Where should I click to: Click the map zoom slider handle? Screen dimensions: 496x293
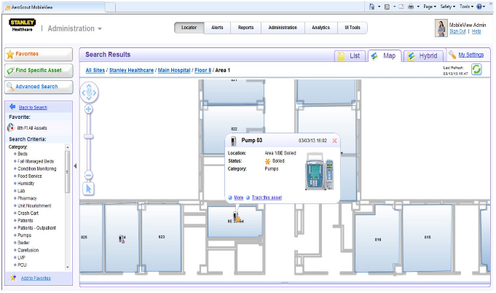(x=89, y=136)
